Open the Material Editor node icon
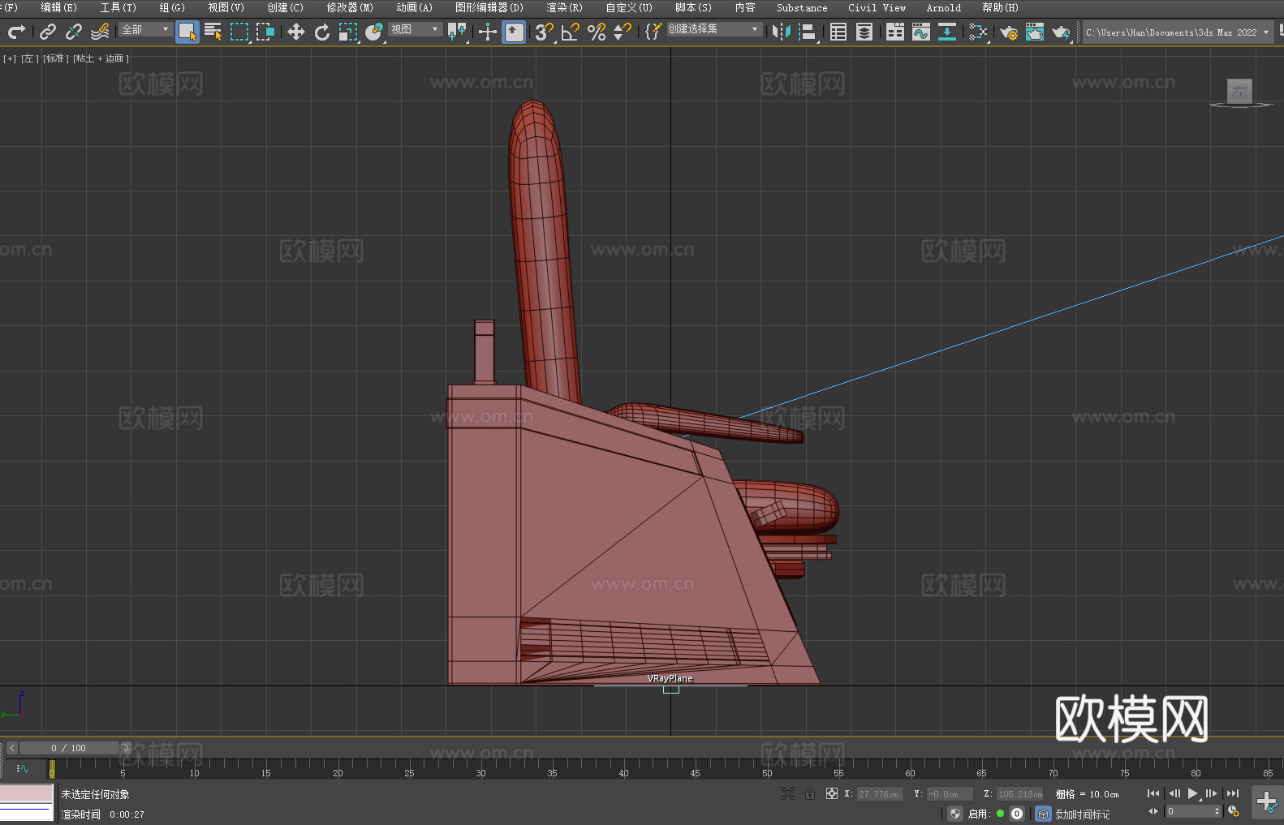Image resolution: width=1284 pixels, height=825 pixels. tap(978, 32)
